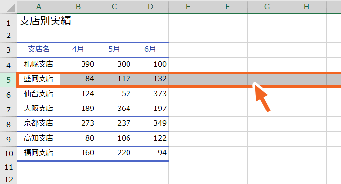
Task: Select cell with value 100
Action: pyautogui.click(x=150, y=65)
